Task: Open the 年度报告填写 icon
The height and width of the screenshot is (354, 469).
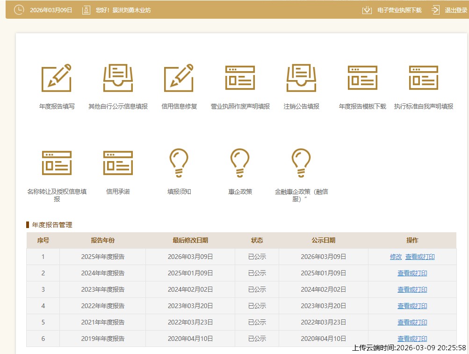Action: pos(57,78)
